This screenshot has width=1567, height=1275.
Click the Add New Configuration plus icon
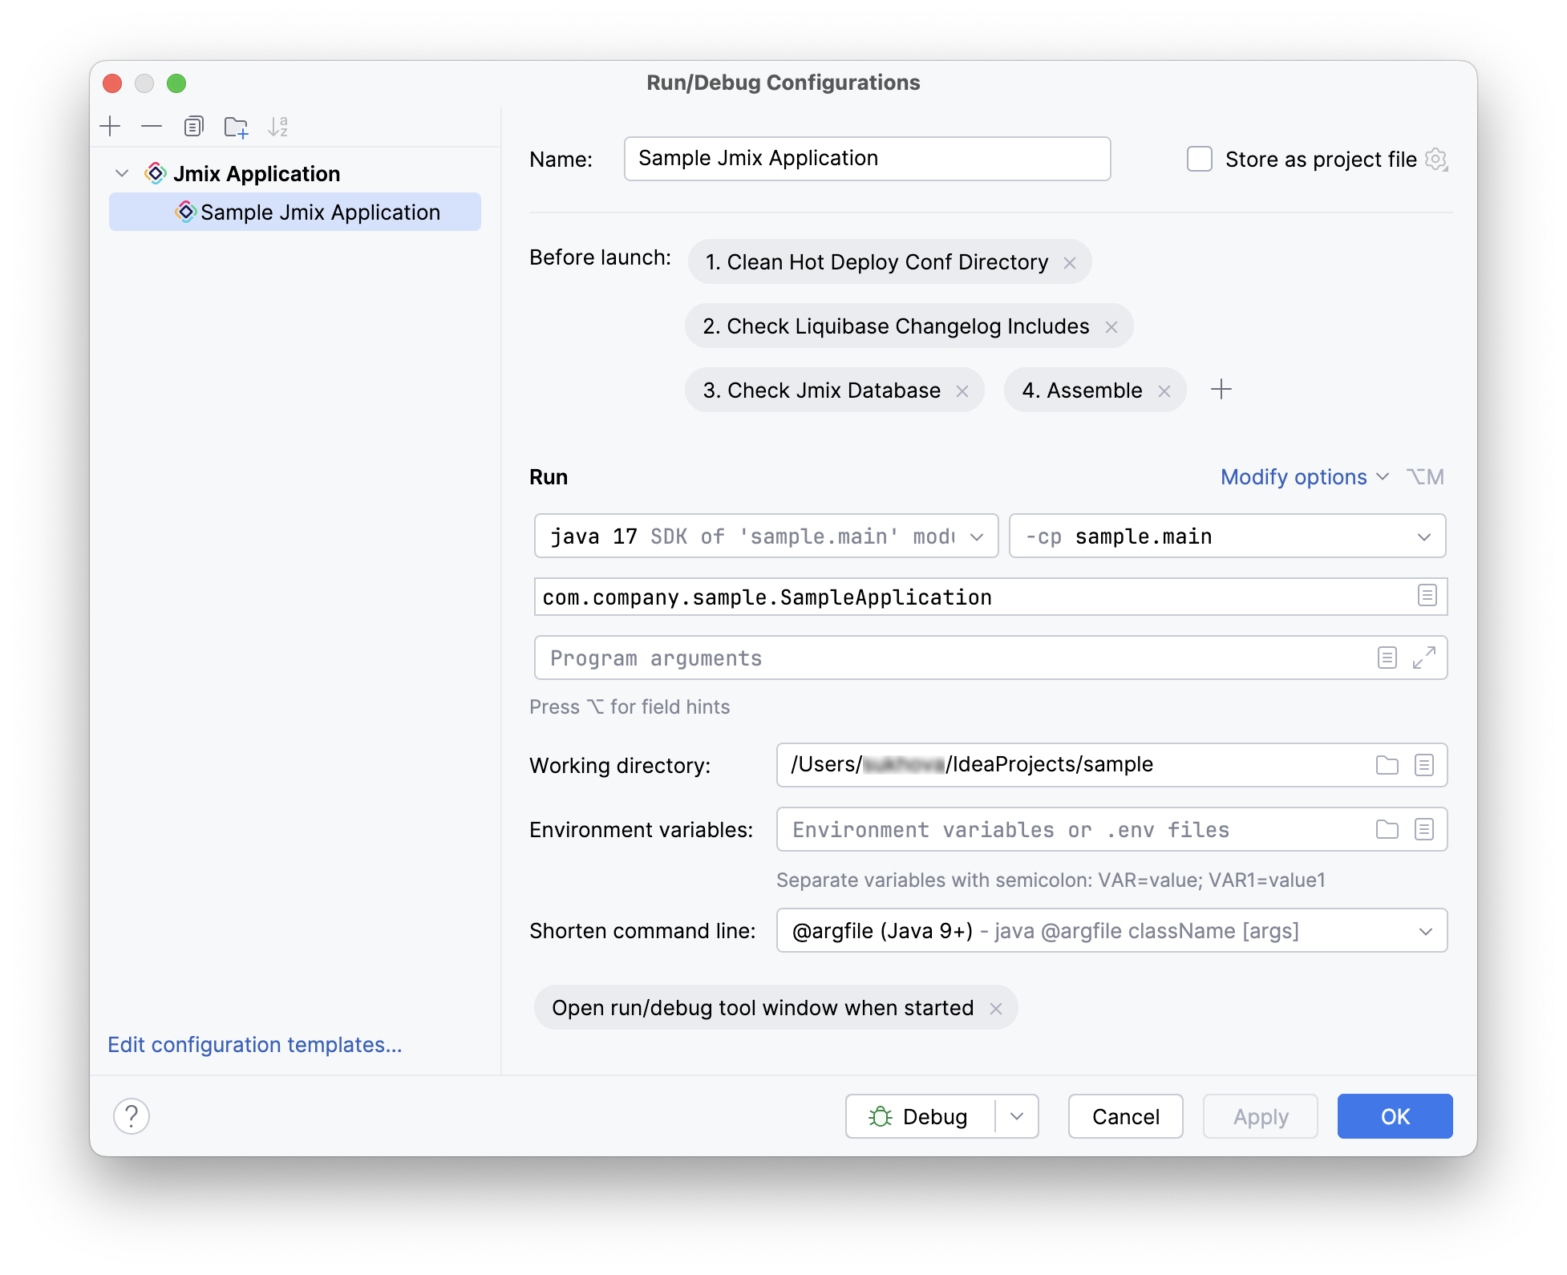click(110, 126)
